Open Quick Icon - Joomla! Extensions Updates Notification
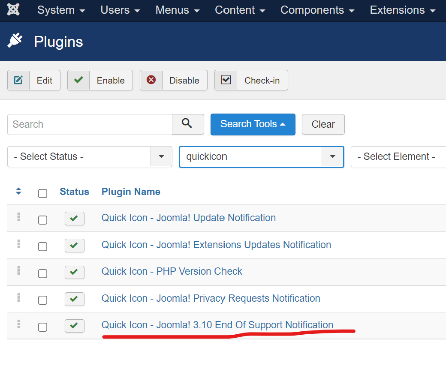Viewport: 446px width, 384px height. pos(216,245)
